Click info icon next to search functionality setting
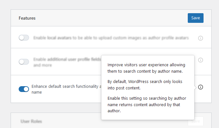 [200, 87]
